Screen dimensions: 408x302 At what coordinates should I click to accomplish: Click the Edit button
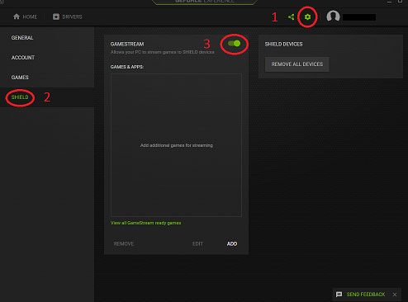197,243
